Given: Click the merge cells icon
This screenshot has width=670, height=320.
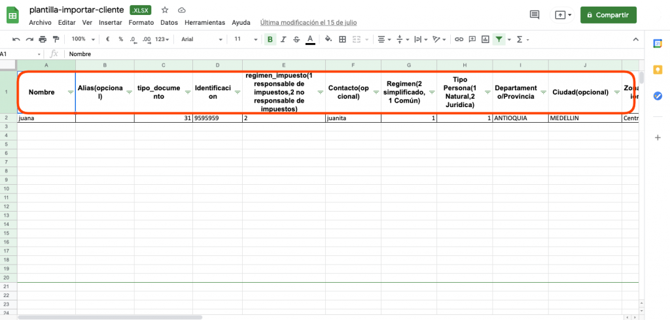Looking at the screenshot, I should (x=357, y=39).
